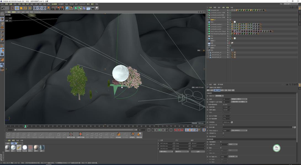The width and height of the screenshot is (301, 165).
Task: Toggle the Z-axis lock icon
Action: (x=44, y=8)
